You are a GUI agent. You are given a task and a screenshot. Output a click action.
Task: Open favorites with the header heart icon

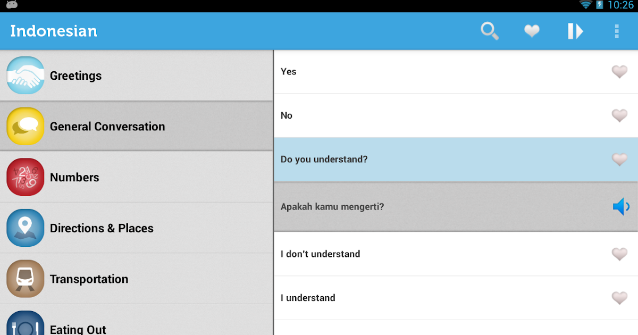[532, 31]
